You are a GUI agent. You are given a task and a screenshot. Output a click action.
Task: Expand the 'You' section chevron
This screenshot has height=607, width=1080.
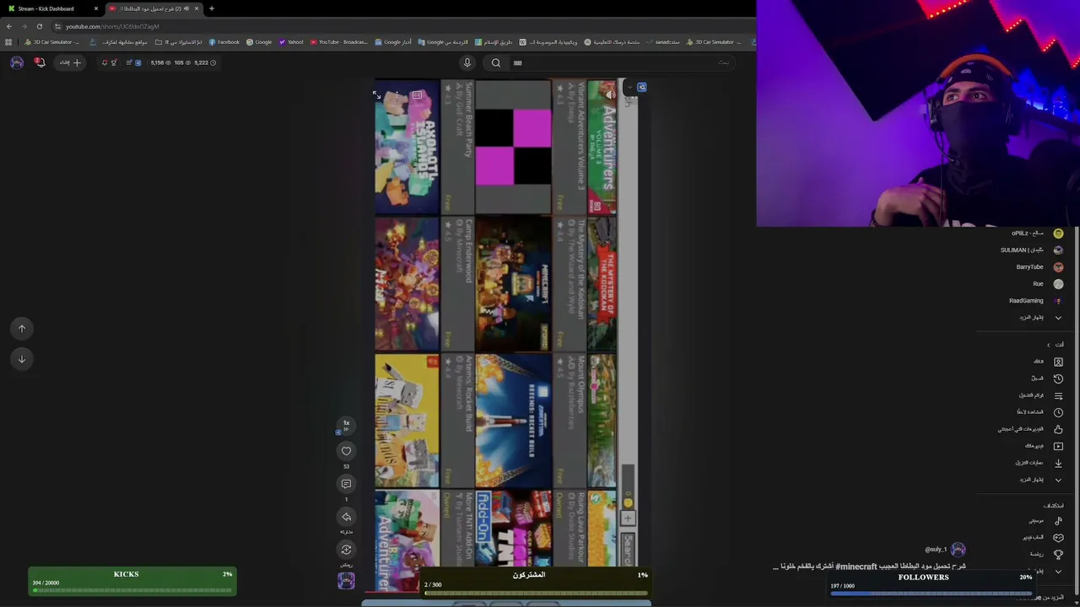point(1049,345)
